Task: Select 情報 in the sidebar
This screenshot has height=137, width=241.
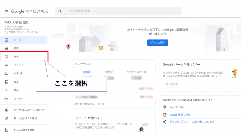Action: (24, 57)
